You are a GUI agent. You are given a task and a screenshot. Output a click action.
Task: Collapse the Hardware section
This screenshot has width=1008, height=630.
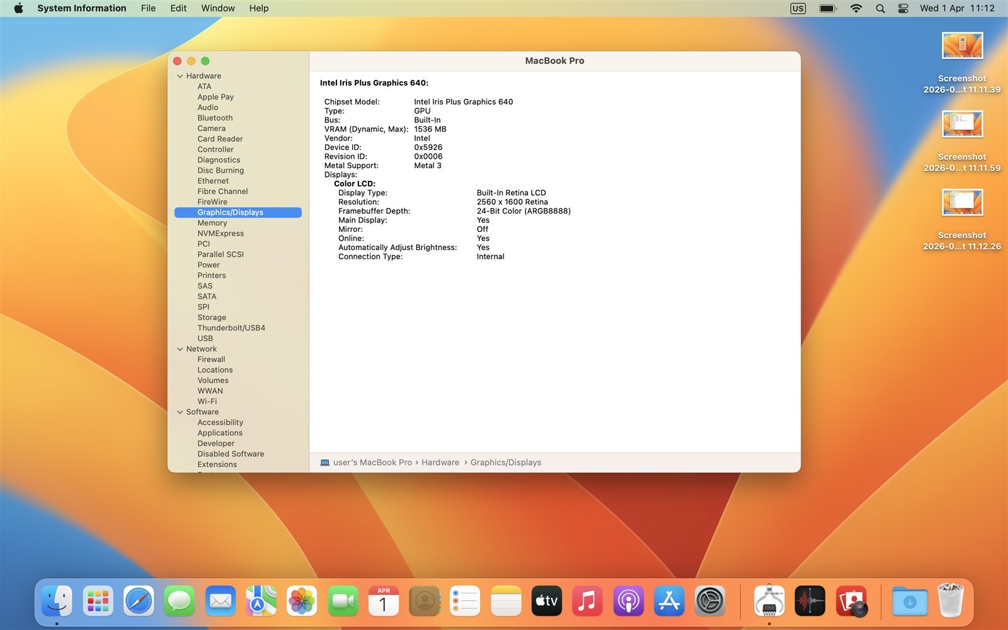tap(180, 76)
